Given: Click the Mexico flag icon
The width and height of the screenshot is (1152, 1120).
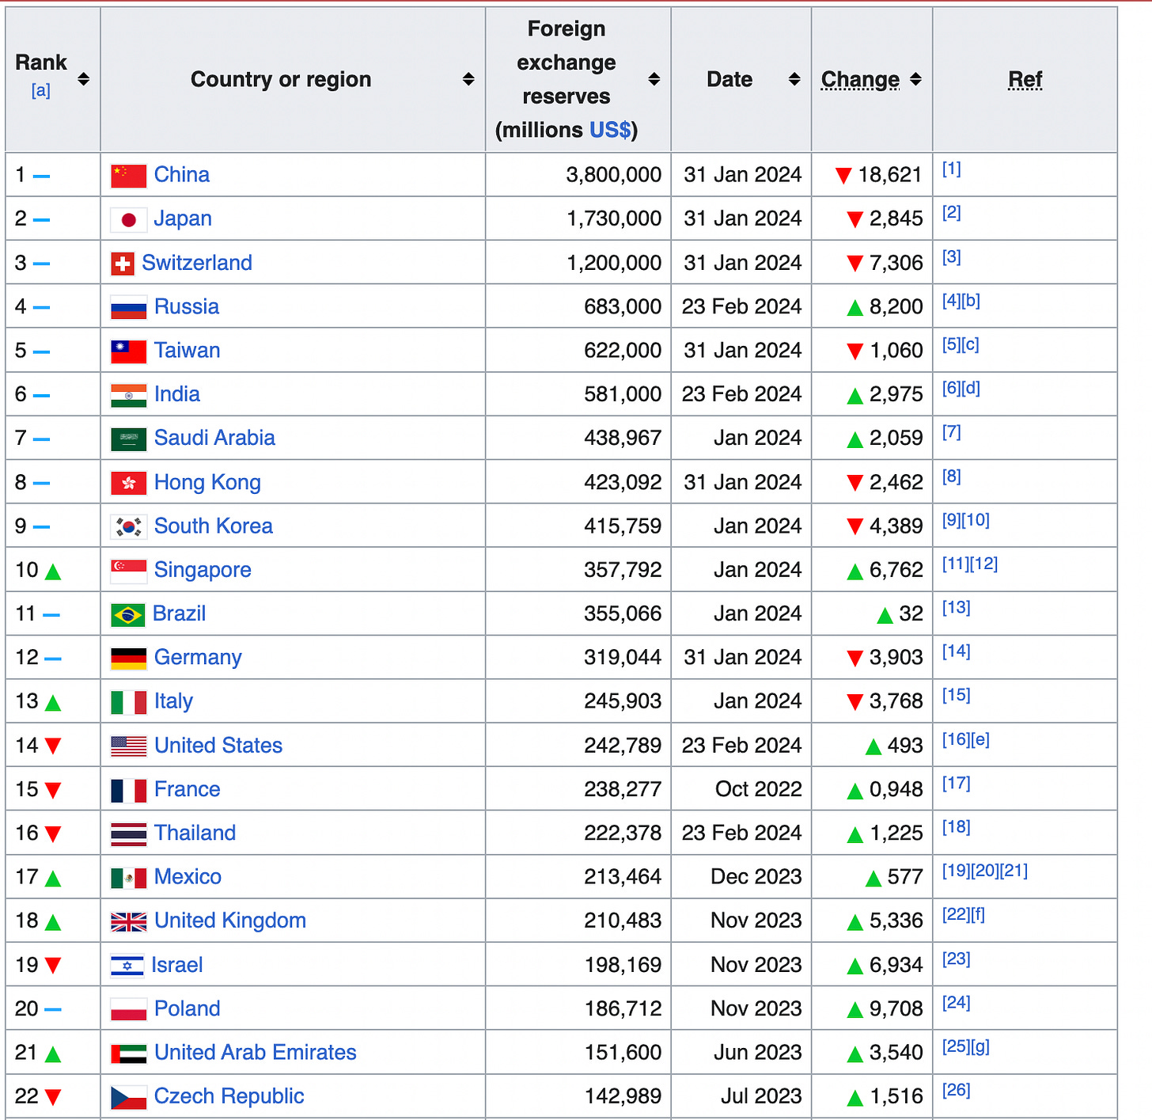Looking at the screenshot, I should [128, 878].
